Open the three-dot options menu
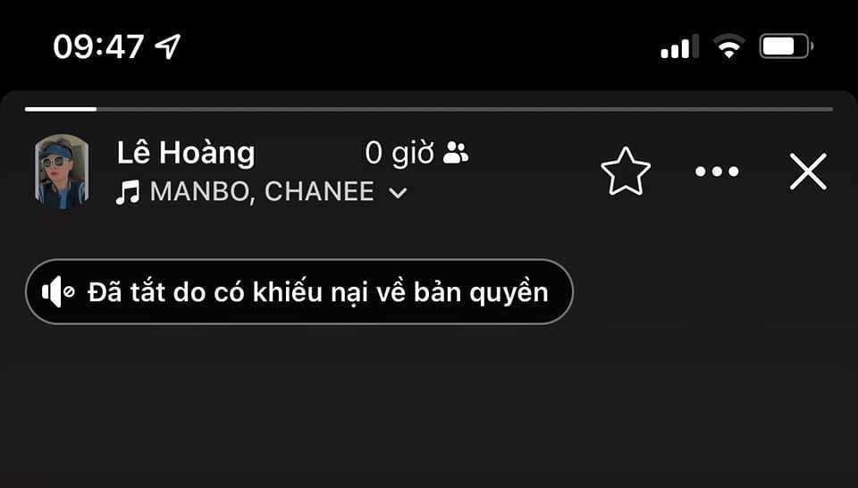The image size is (858, 488). 717,172
